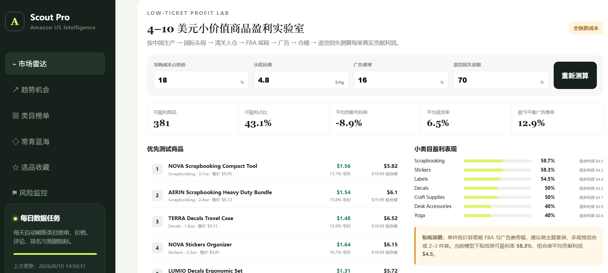The image size is (608, 273).
Task: Click the Decals profit rate bar
Action: [x=497, y=188]
